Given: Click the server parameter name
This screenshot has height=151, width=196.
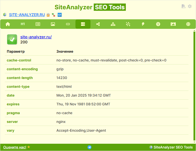Looking at the screenshot, I should coord(12,122).
